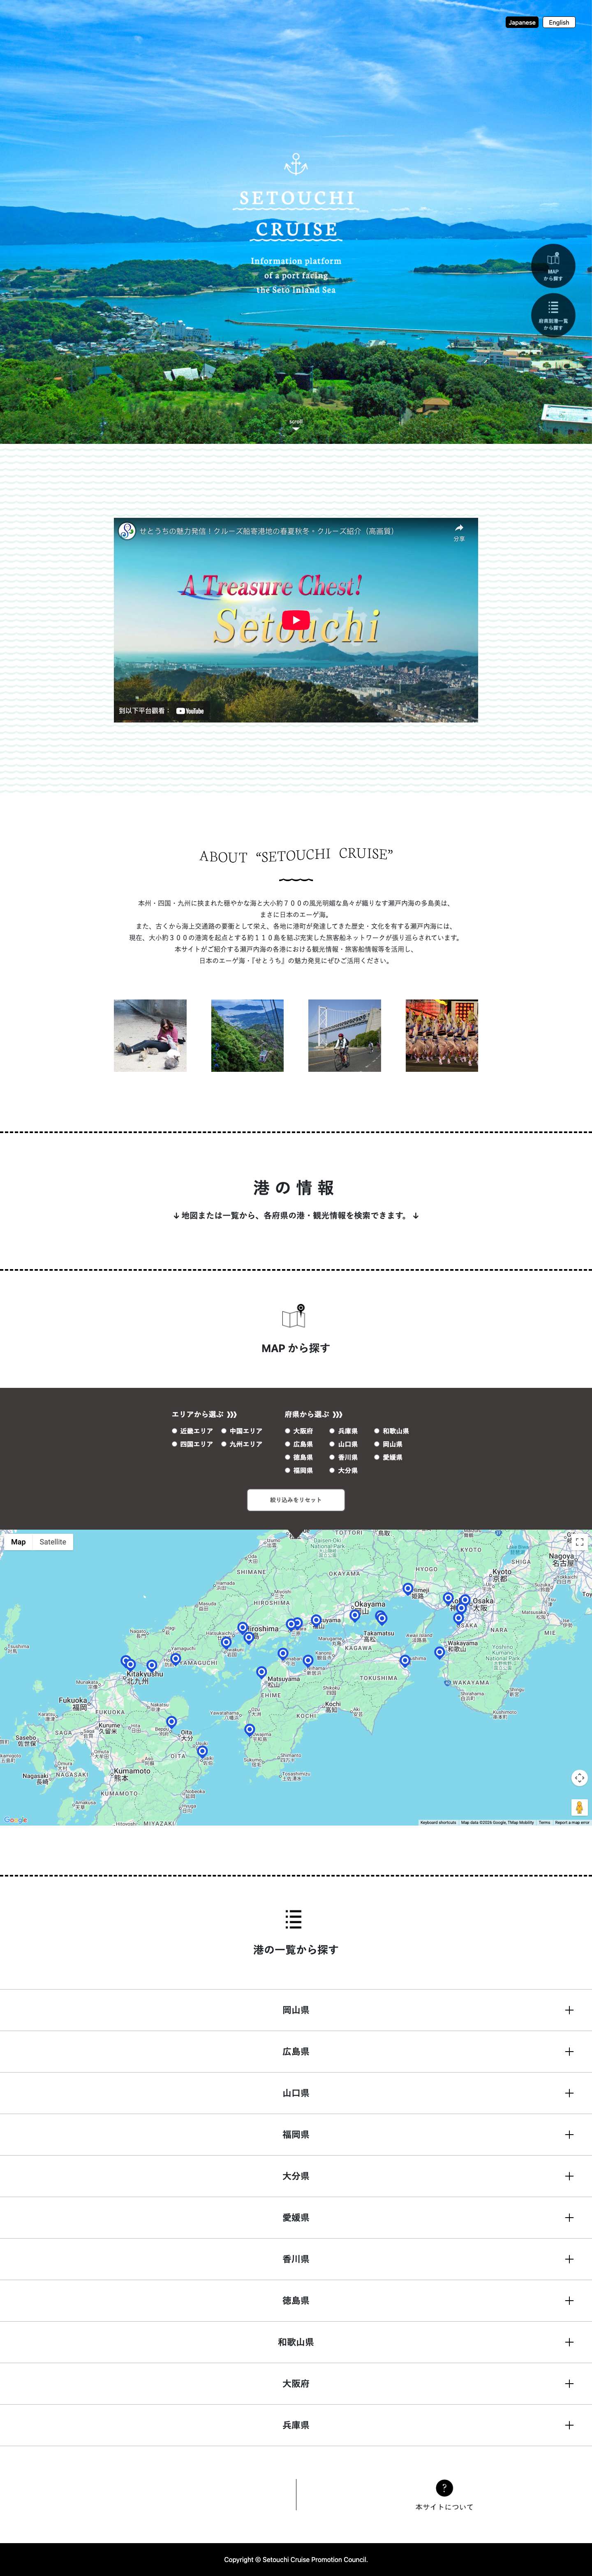The image size is (592, 2576).
Task: Select 四国エリア area filter
Action: (x=193, y=1444)
